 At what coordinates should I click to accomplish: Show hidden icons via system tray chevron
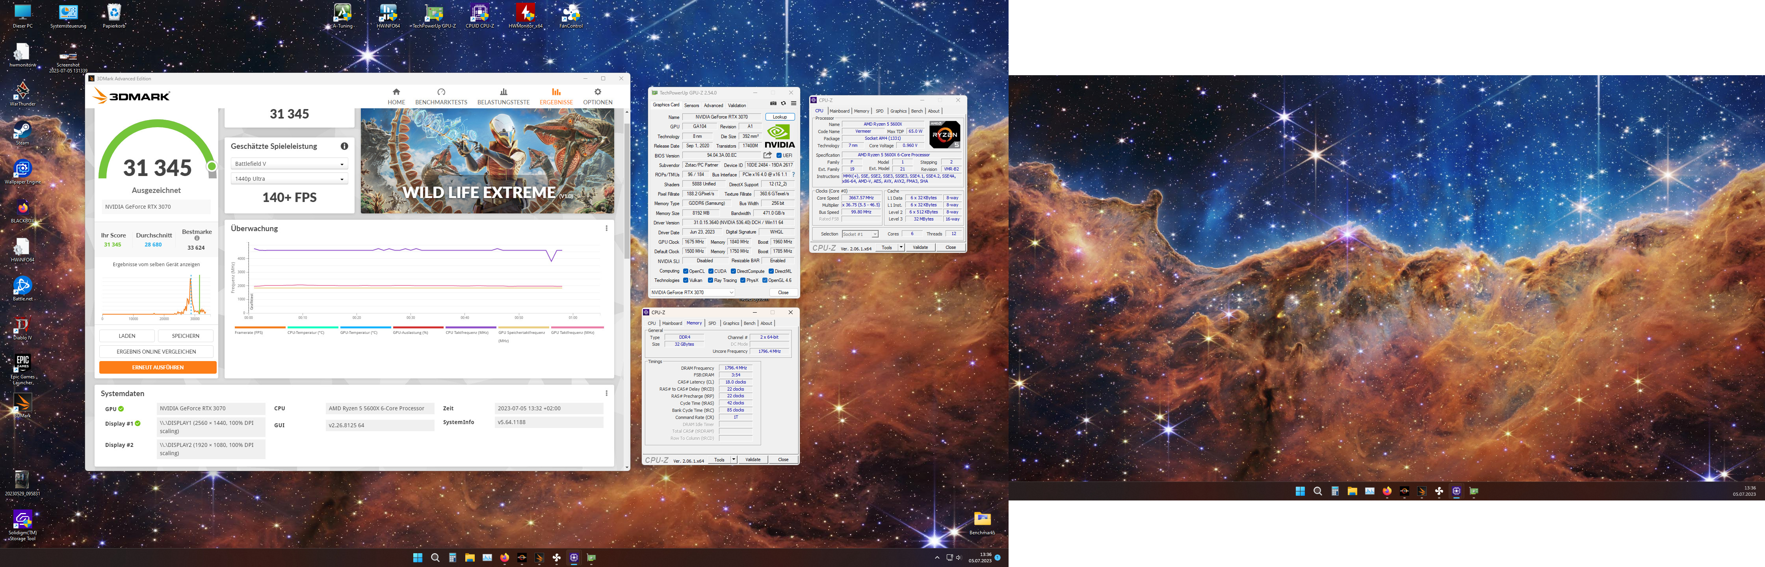tap(936, 558)
